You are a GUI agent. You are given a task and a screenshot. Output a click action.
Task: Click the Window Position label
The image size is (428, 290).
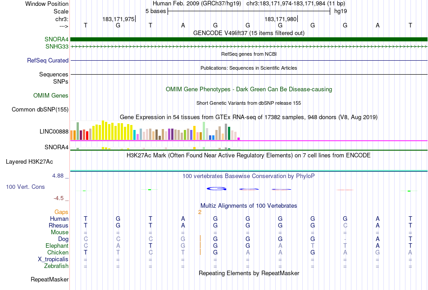47,4
